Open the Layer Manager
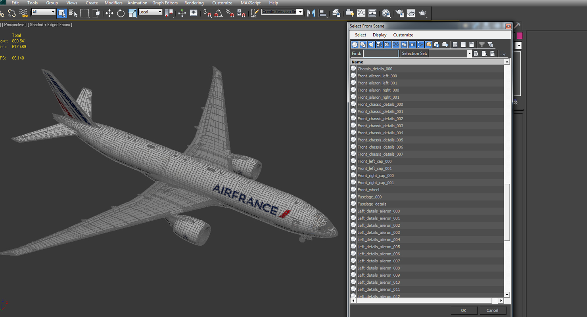 (x=336, y=13)
